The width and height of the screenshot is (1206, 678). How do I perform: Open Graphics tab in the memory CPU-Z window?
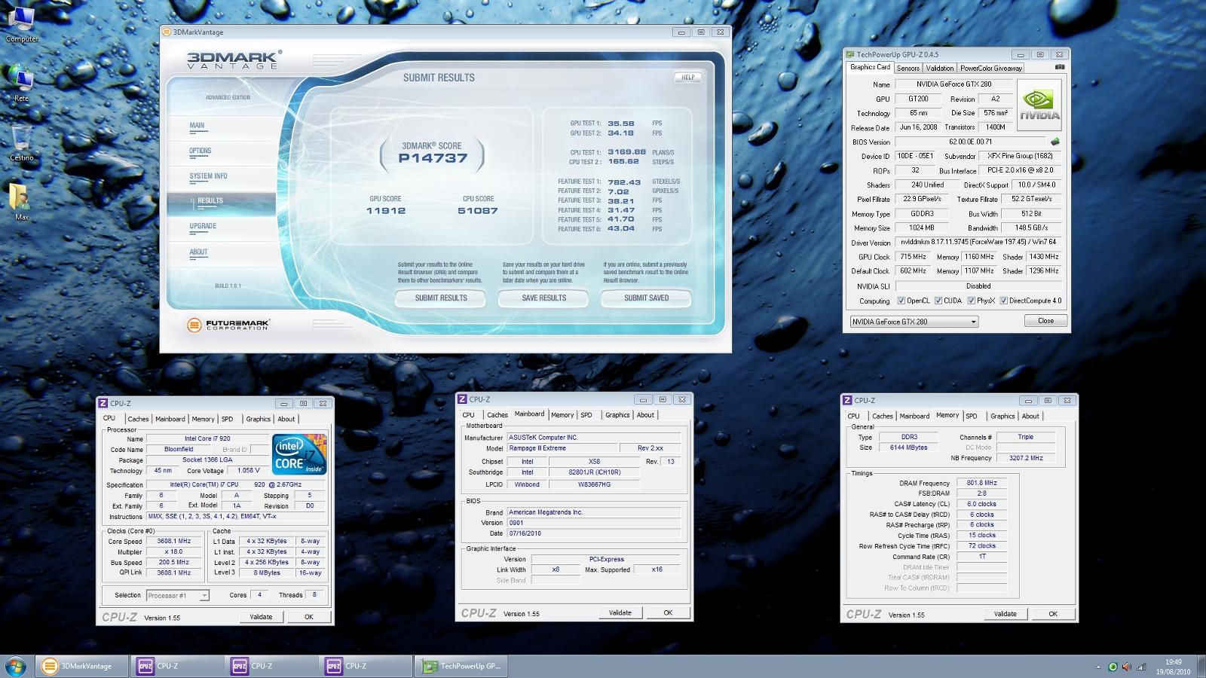click(x=1002, y=416)
